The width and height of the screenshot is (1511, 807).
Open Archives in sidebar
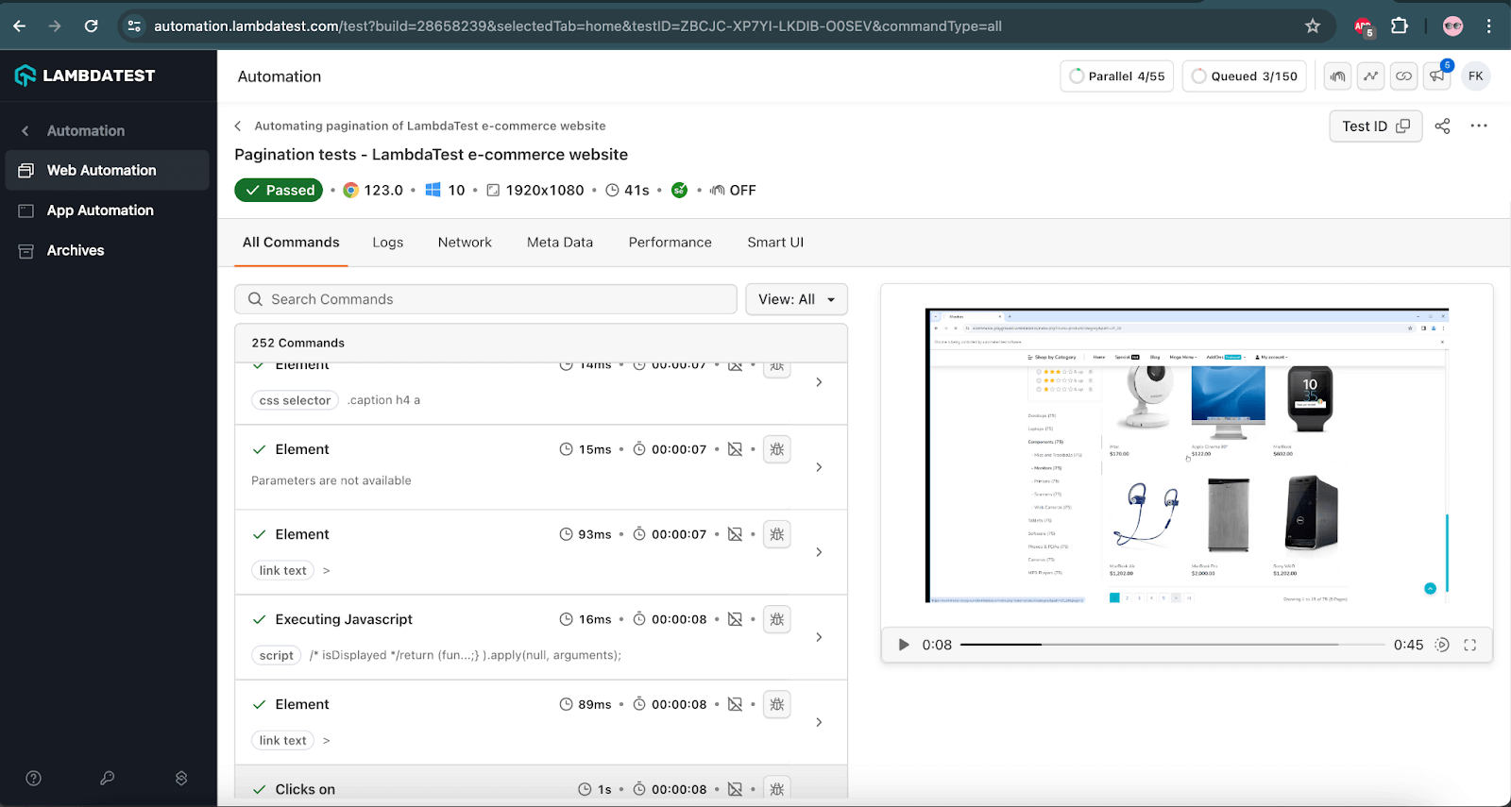pos(108,250)
